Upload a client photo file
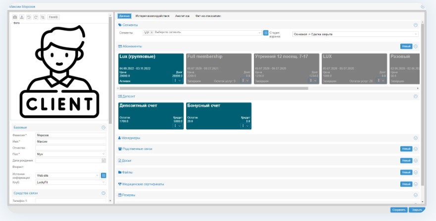This screenshot has height=221, width=436. click(22, 17)
